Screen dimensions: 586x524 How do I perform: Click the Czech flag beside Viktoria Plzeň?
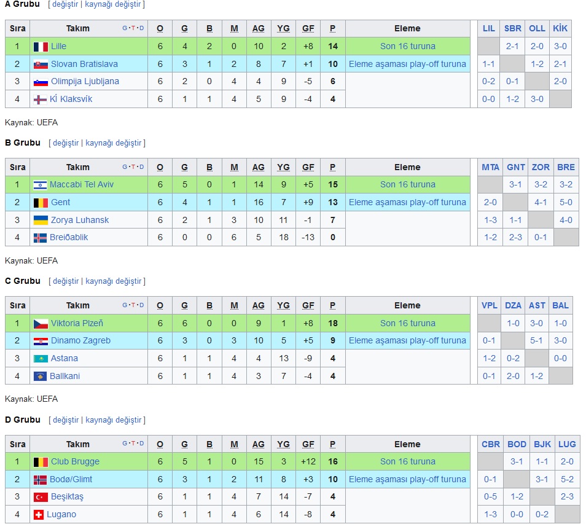[41, 324]
